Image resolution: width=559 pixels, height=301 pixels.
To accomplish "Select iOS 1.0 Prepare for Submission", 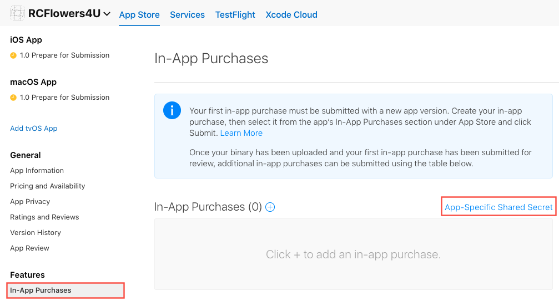I will tap(64, 55).
